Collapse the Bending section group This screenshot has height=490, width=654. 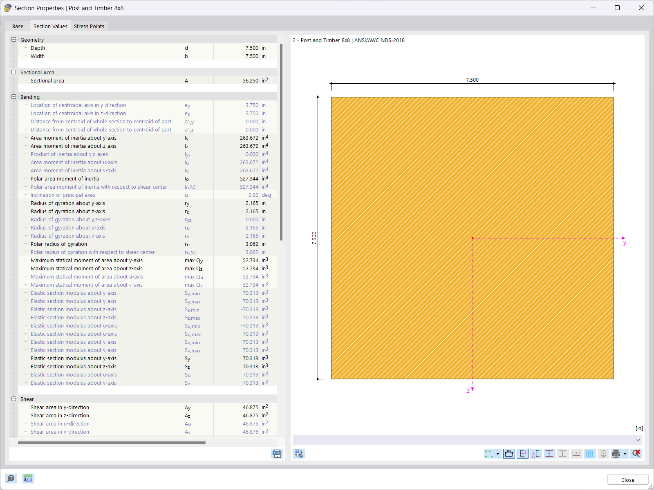13,96
